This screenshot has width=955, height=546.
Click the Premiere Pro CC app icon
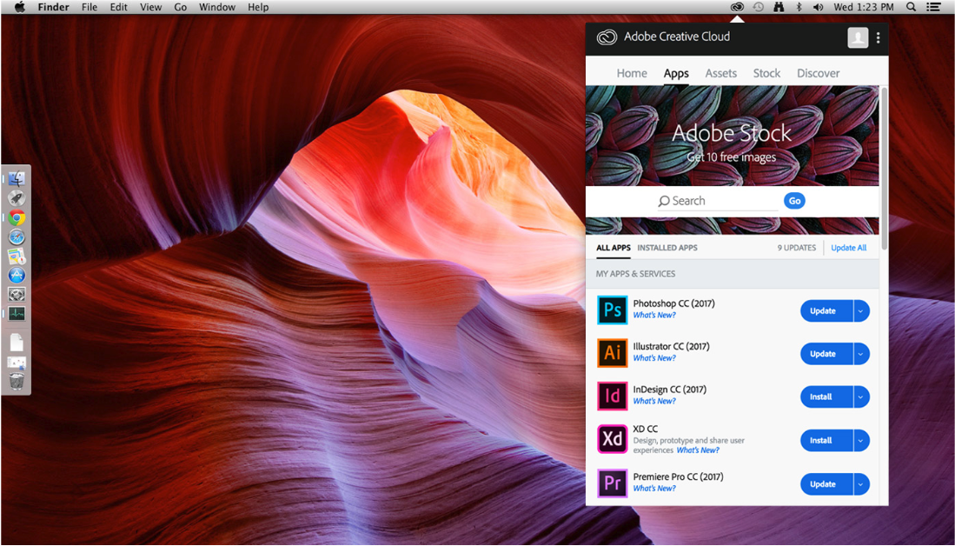612,483
